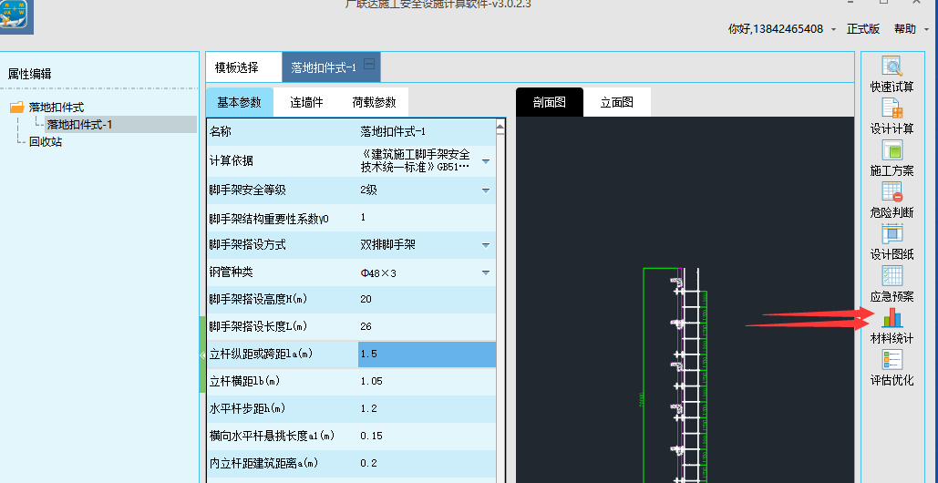Edit 横向水平杆悬挑长度 value 0.15
938x483 pixels.
tap(427, 436)
